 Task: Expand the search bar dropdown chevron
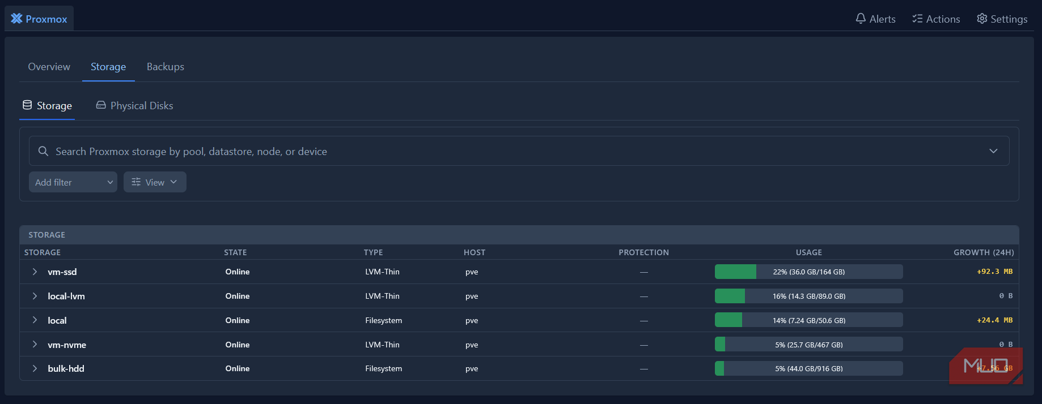pos(993,151)
